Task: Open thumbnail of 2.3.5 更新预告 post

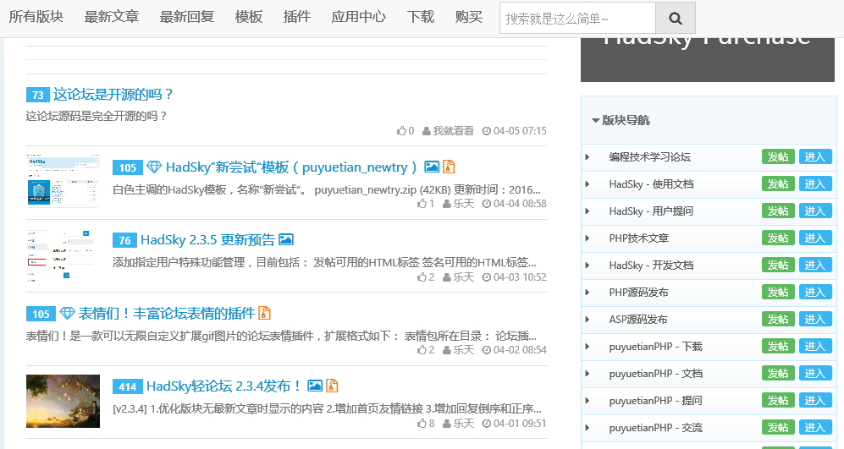Action: pyautogui.click(x=63, y=255)
